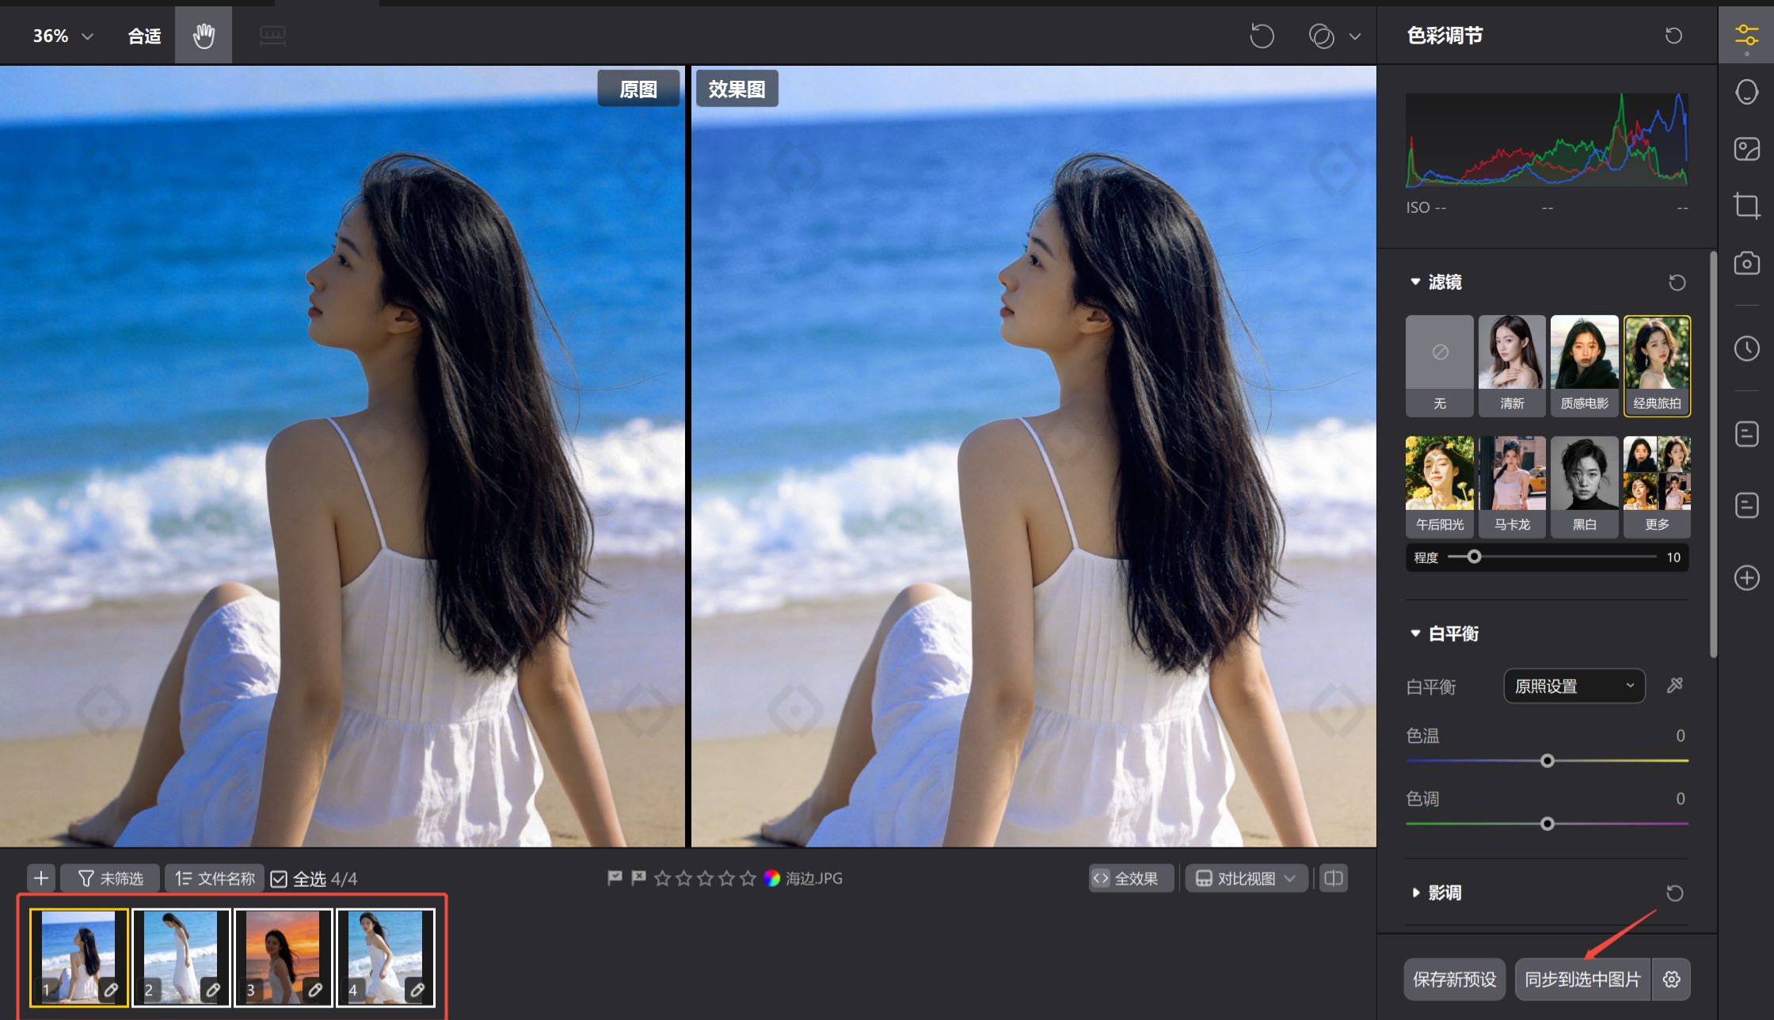This screenshot has width=1774, height=1020.
Task: Toggle the first flag marker icon
Action: [615, 877]
